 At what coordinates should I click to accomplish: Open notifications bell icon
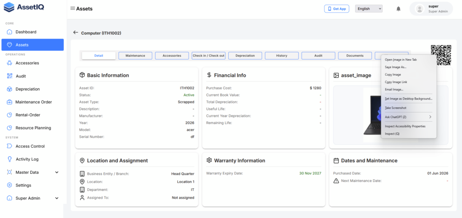(x=398, y=9)
